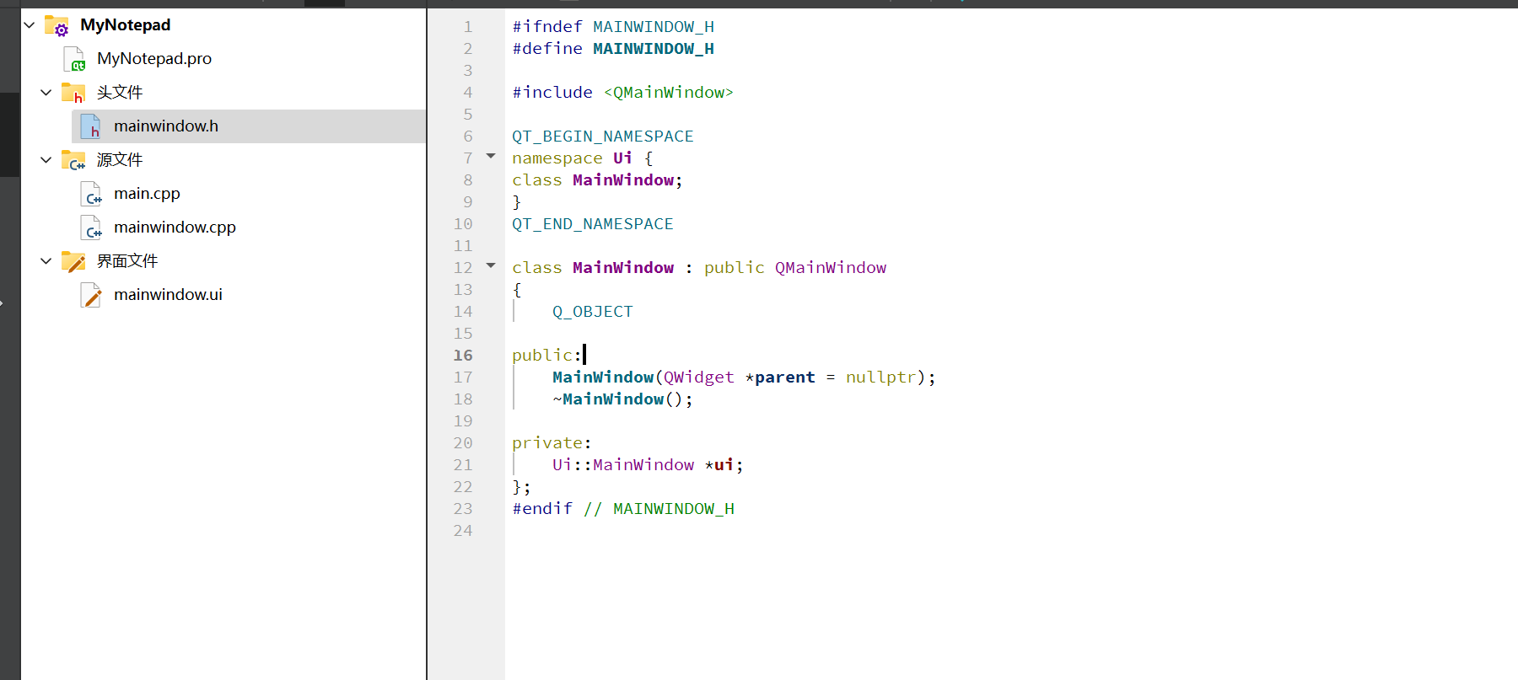Click the 头文件 header folder icon
This screenshot has width=1518, height=680.
click(73, 93)
